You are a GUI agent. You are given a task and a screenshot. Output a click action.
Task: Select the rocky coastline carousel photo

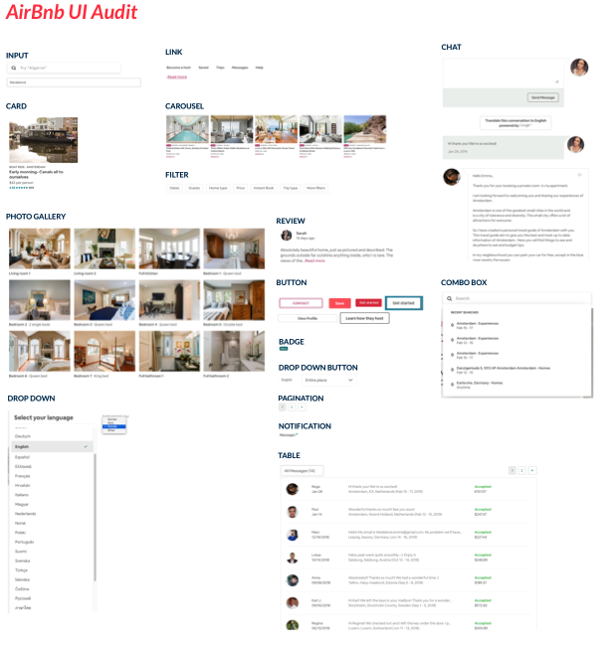click(x=365, y=129)
